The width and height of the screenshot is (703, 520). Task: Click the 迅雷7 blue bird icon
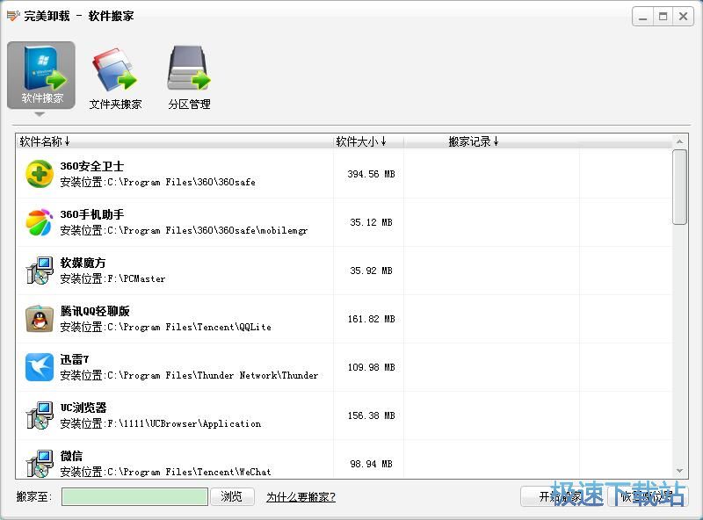[40, 367]
